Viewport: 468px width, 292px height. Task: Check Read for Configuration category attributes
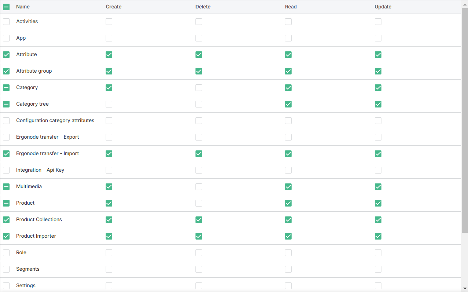coord(288,121)
